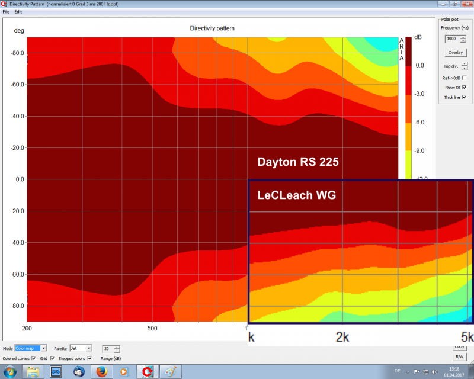Open the File menu

6,12
